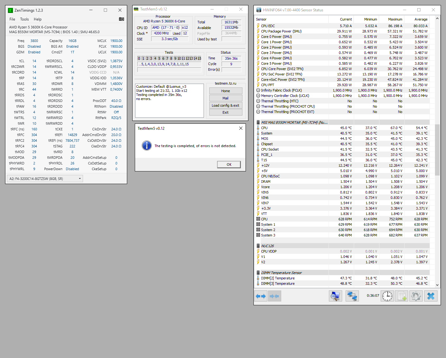Select the DRAM voltage row
The height and width of the screenshot is (358, 446).
(342, 182)
